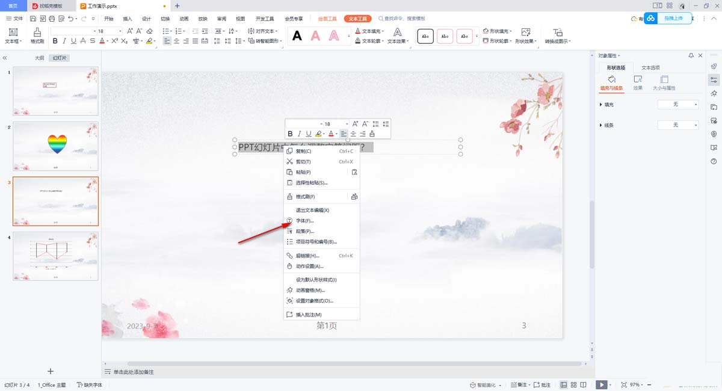722x391 pixels.
Task: Click the undo arrow icon
Action: [71, 19]
